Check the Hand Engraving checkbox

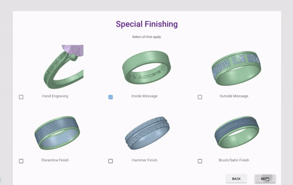coord(21,97)
